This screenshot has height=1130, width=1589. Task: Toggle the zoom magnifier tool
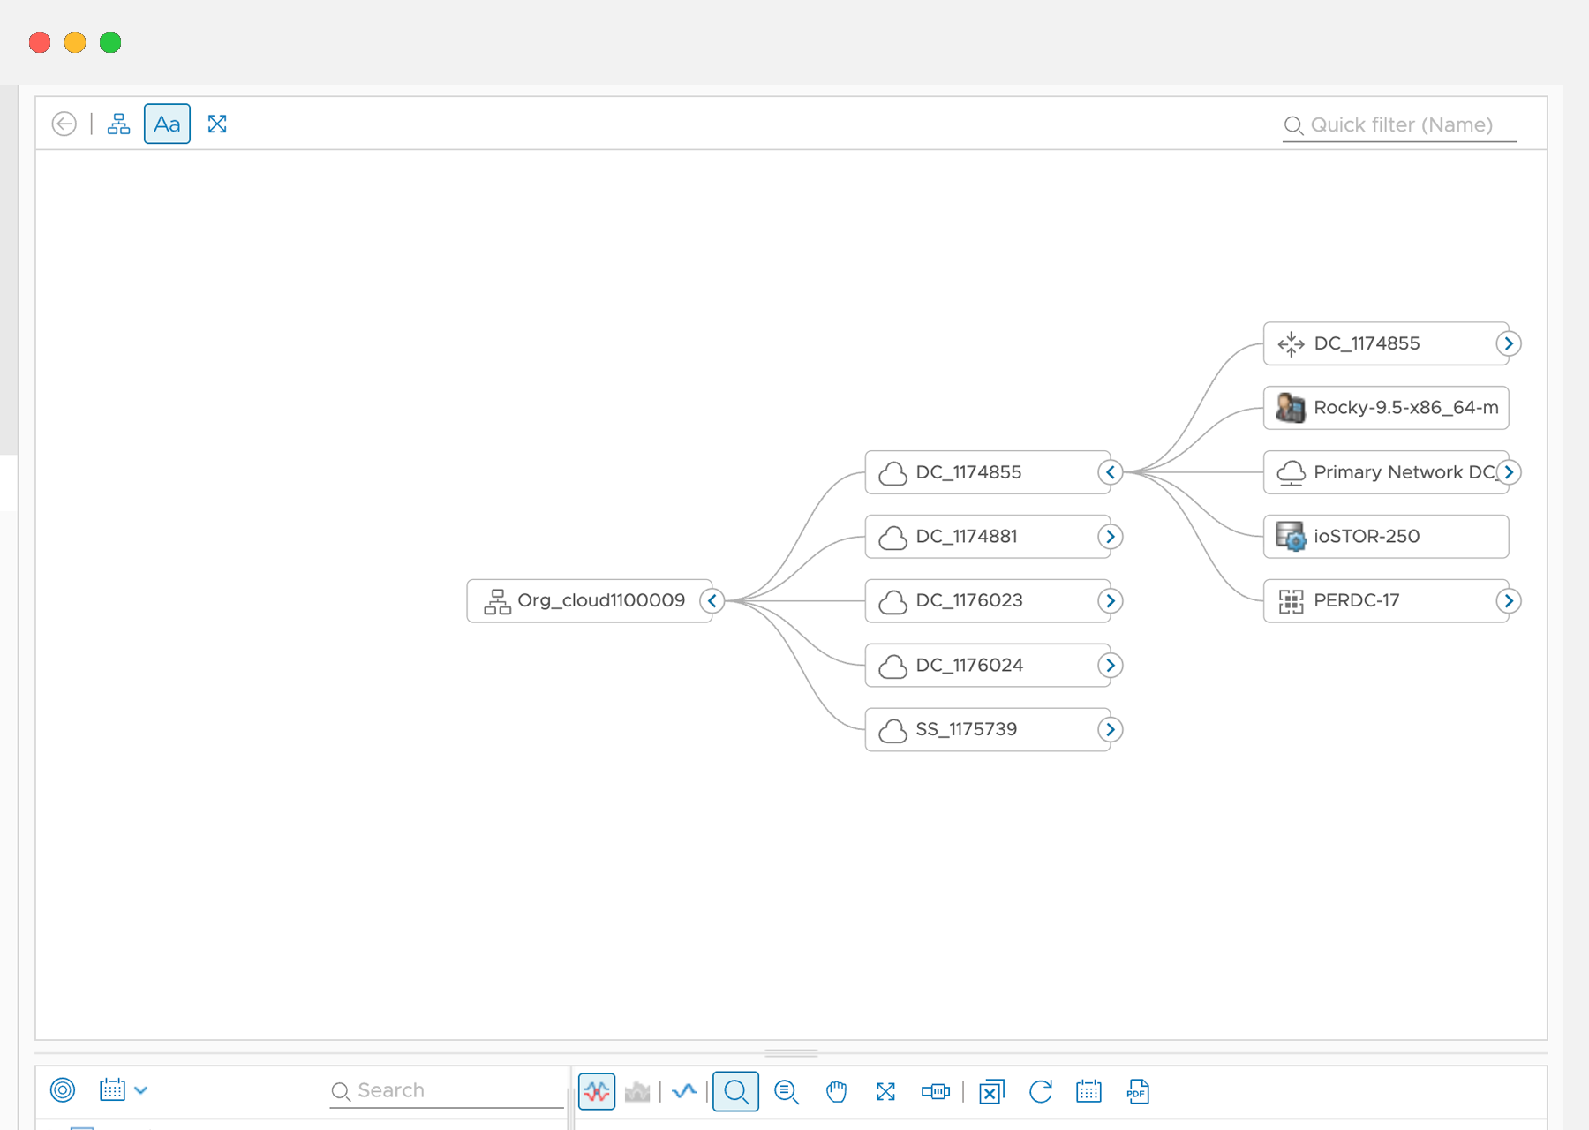735,1092
